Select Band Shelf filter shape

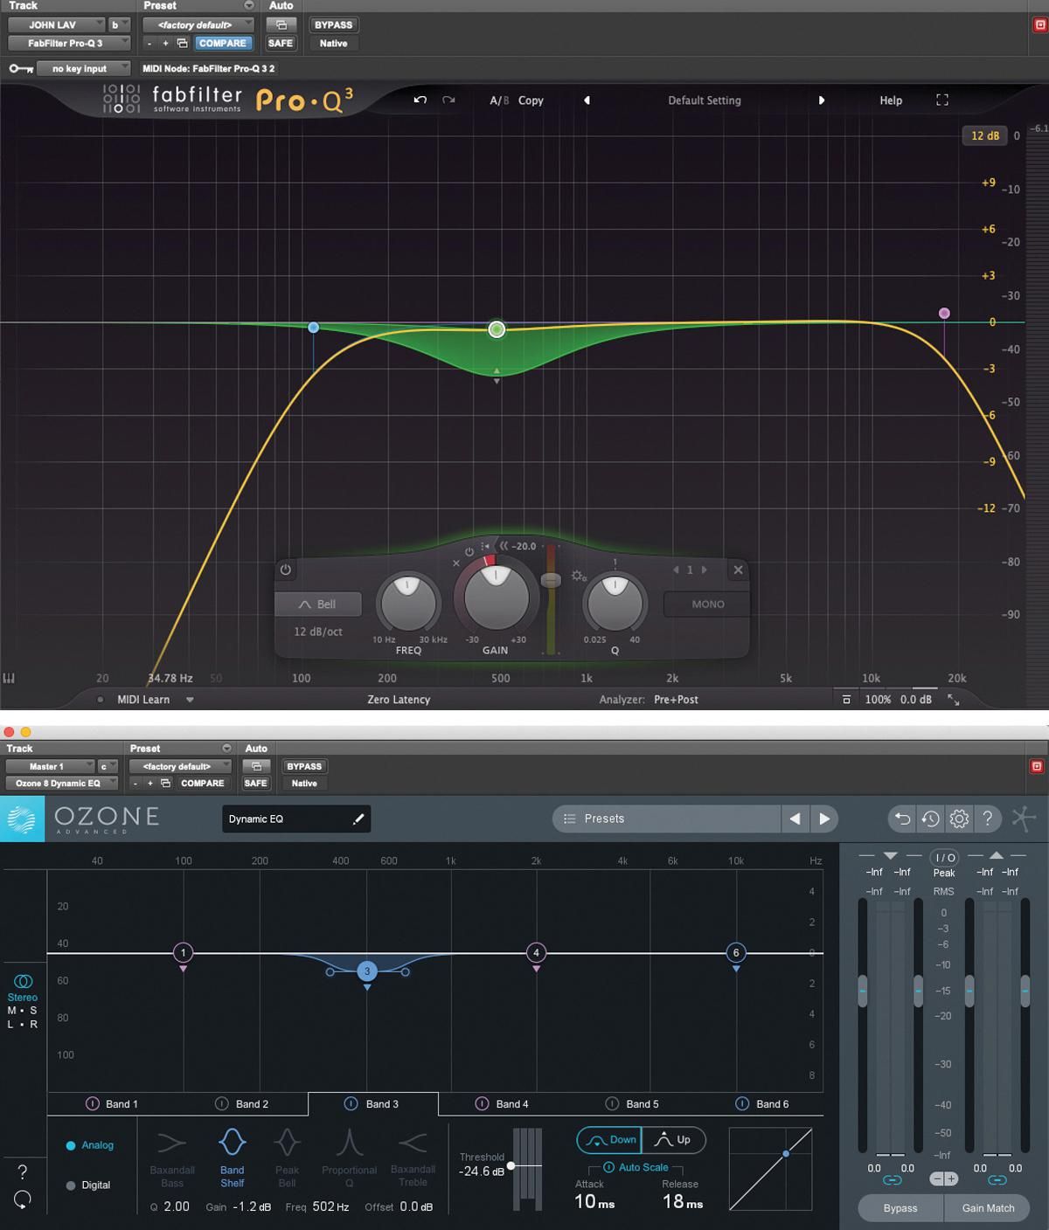pos(233,1158)
